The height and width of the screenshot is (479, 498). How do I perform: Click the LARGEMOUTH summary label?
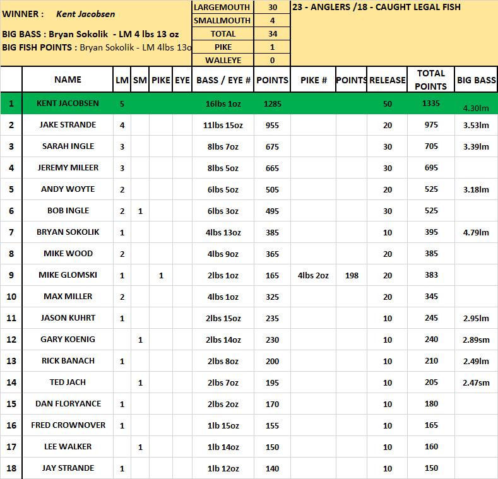click(x=222, y=7)
